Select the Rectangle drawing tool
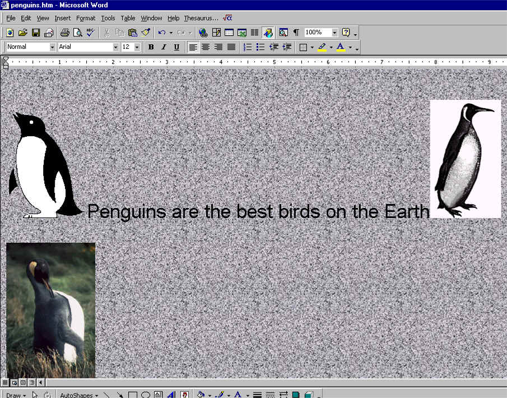 (x=133, y=395)
